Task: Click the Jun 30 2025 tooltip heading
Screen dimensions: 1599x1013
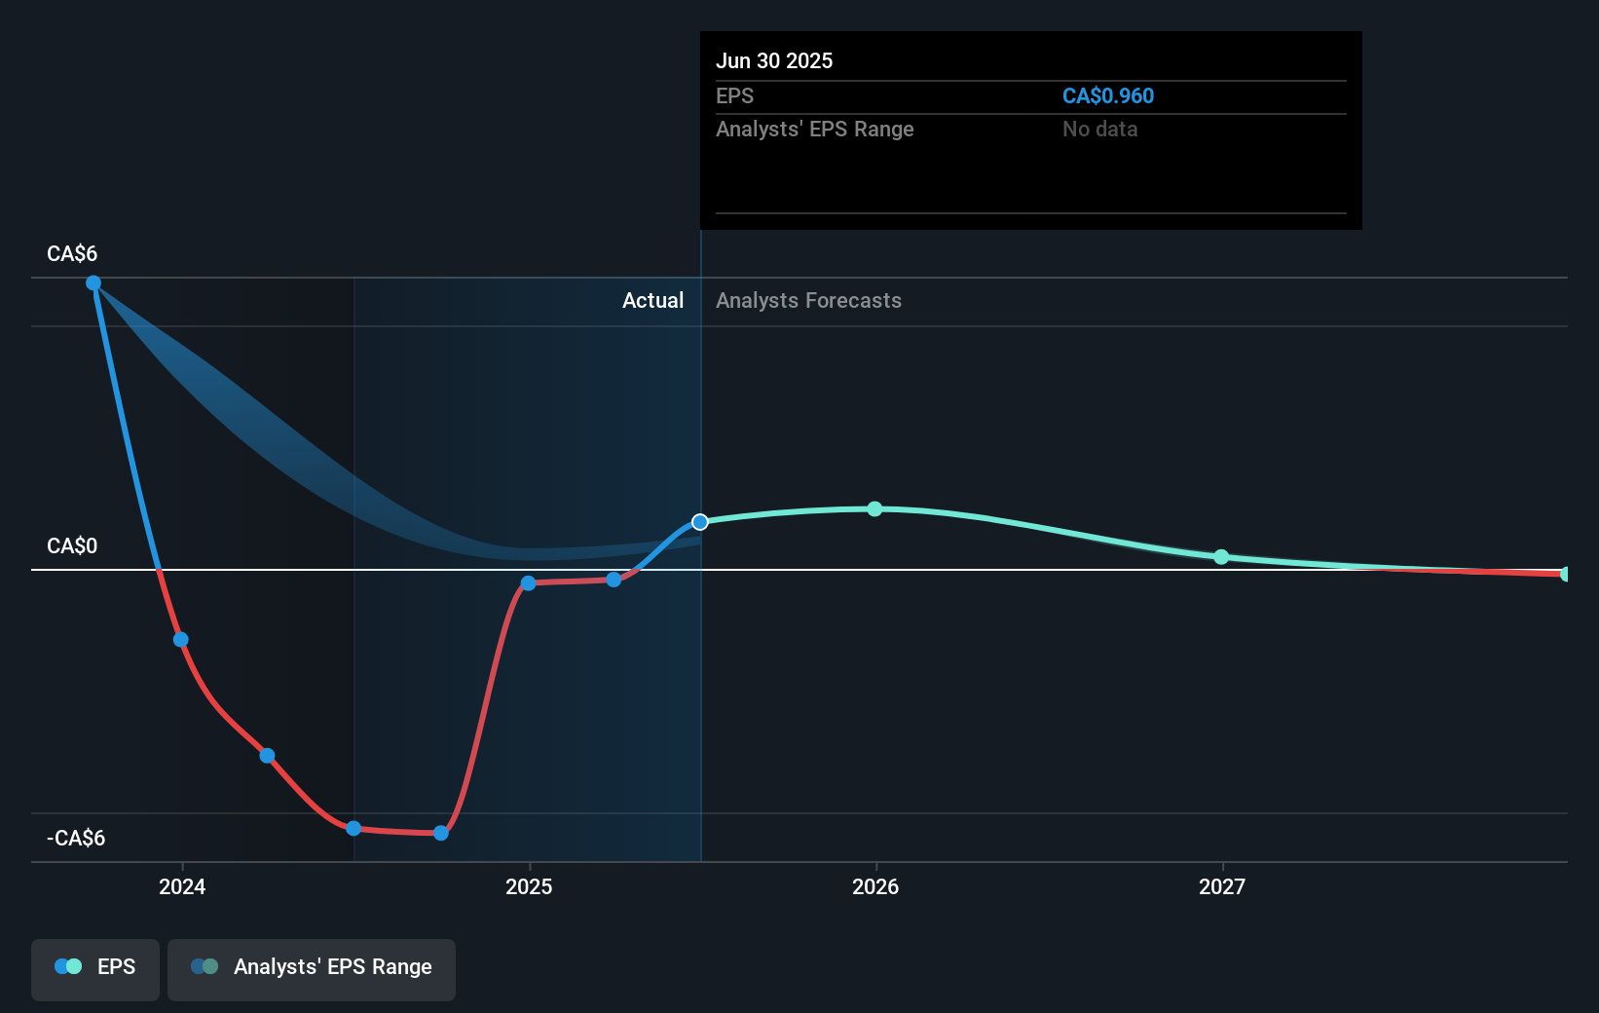Action: pyautogui.click(x=774, y=60)
